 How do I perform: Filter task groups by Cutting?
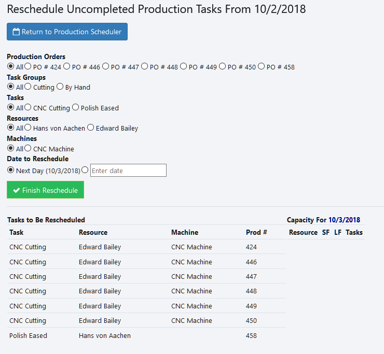coord(28,87)
